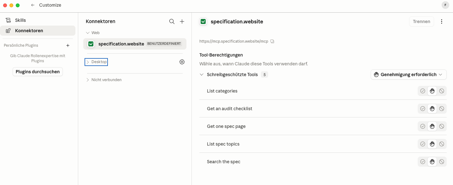Click the yellow macOS minimize button

(11, 5)
